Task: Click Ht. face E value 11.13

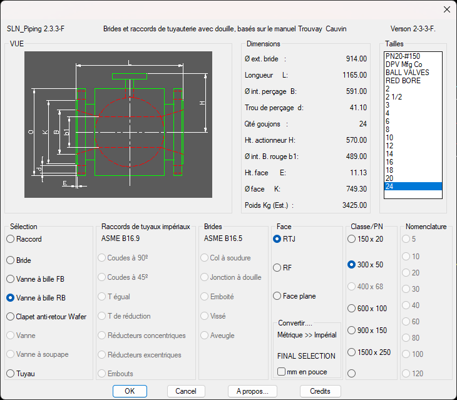Action: pos(358,173)
